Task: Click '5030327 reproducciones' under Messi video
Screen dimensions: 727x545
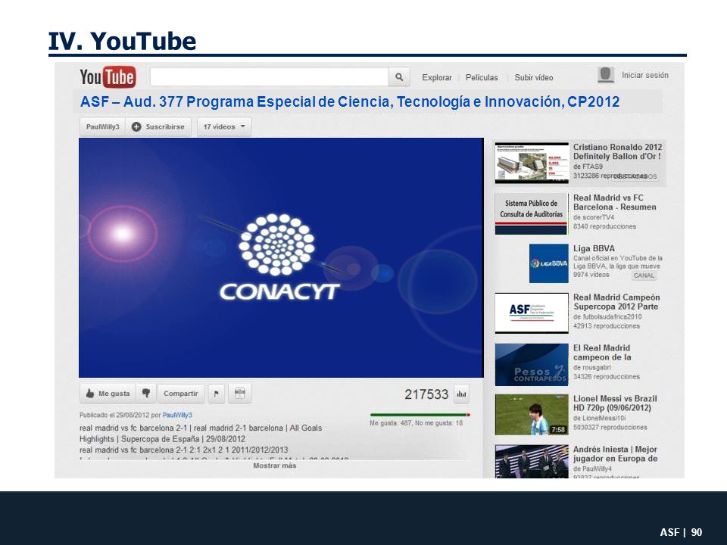Action: pyautogui.click(x=610, y=427)
